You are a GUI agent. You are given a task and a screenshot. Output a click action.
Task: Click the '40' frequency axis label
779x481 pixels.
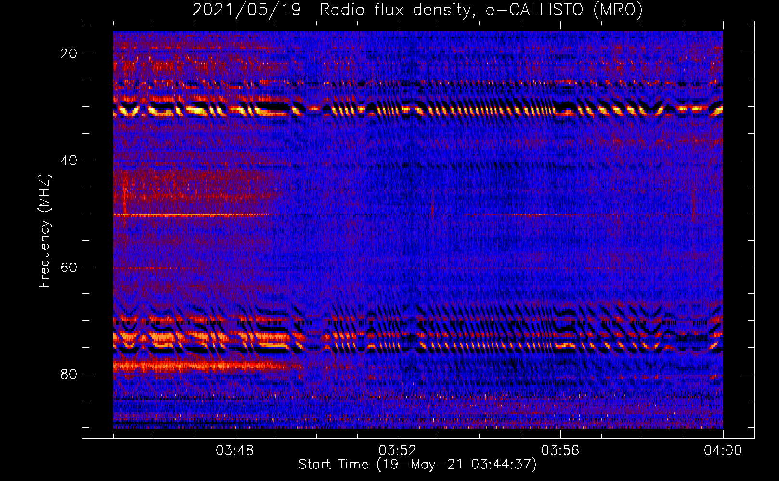69,160
